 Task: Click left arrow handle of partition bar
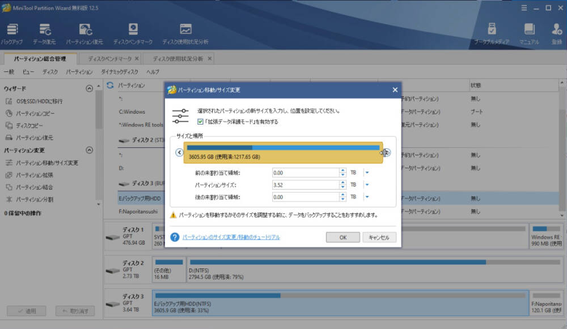click(x=179, y=152)
